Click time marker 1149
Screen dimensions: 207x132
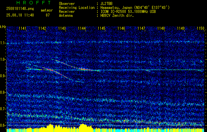coord(181,28)
